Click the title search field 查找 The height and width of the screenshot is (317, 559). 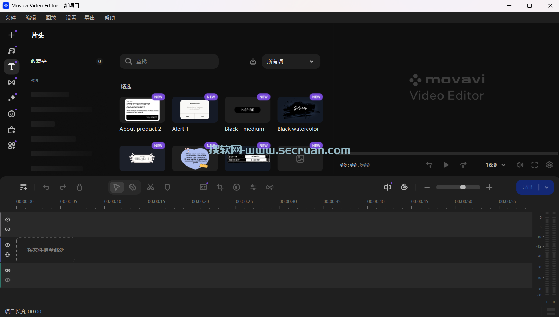169,61
